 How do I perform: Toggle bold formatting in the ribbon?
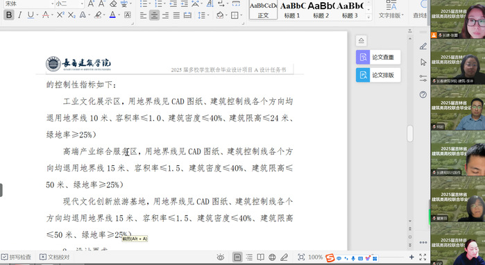click(x=9, y=15)
